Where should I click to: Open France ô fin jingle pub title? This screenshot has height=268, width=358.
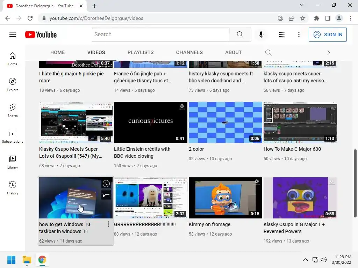click(143, 77)
